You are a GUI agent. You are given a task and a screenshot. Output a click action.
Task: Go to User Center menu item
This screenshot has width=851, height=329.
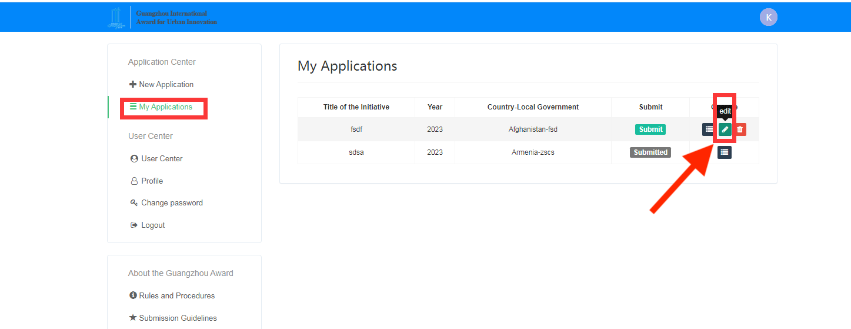tap(162, 159)
